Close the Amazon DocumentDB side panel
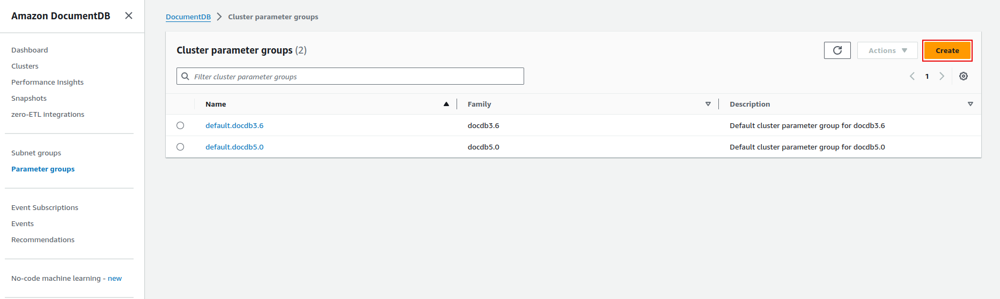1000x299 pixels. 129,16
